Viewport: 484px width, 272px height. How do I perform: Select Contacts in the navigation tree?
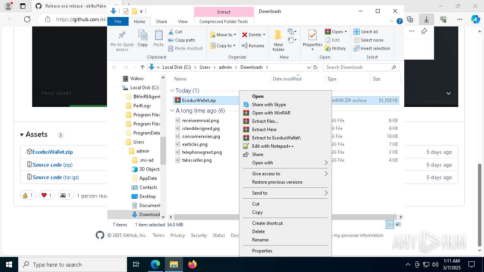(x=148, y=187)
